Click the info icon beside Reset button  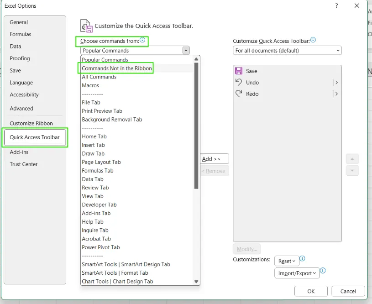[302, 259]
